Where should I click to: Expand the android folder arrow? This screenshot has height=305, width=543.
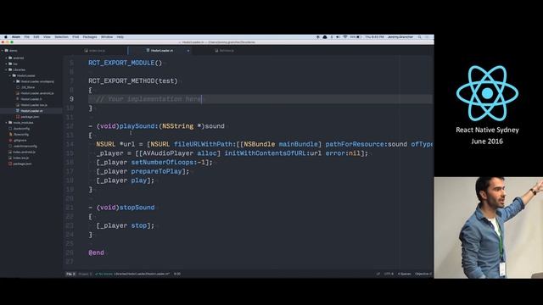coord(6,58)
